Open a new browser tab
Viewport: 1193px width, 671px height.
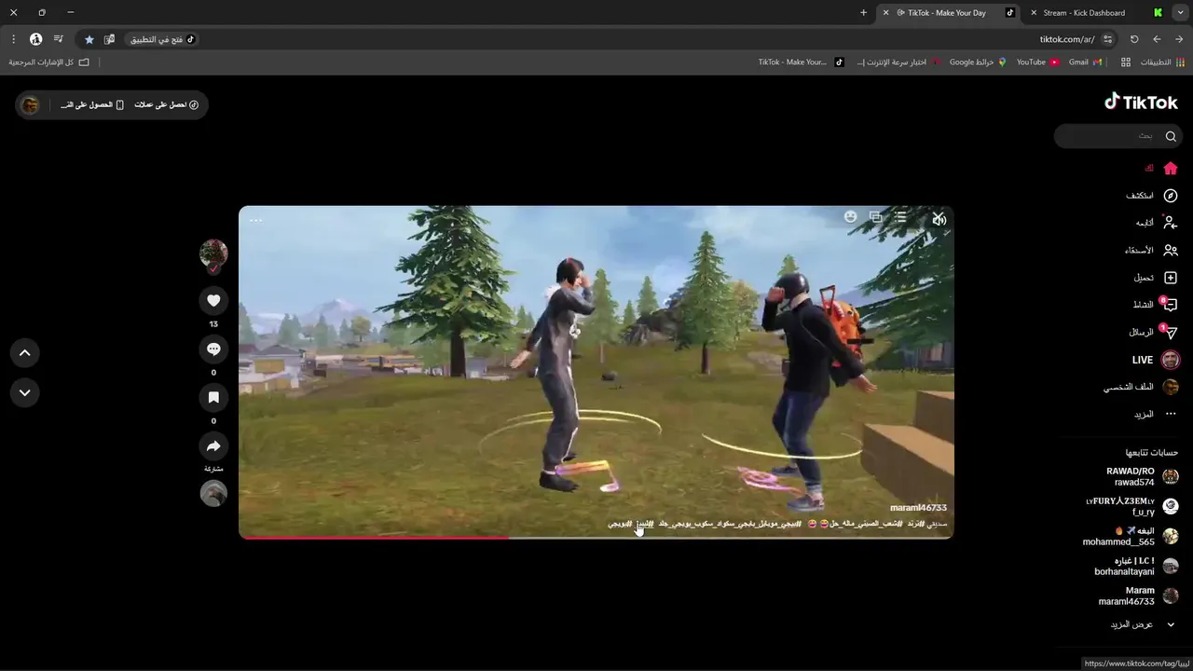tap(863, 13)
